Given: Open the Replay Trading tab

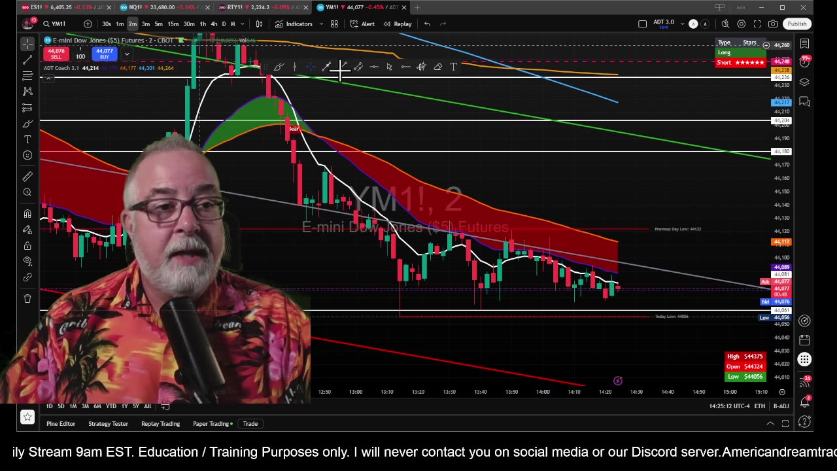Looking at the screenshot, I should [x=160, y=424].
